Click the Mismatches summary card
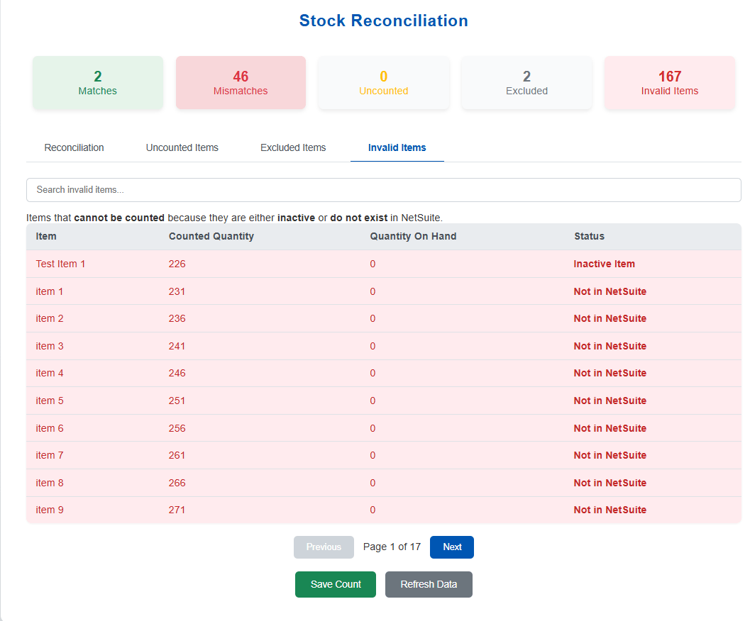The image size is (750, 621). pyautogui.click(x=241, y=83)
